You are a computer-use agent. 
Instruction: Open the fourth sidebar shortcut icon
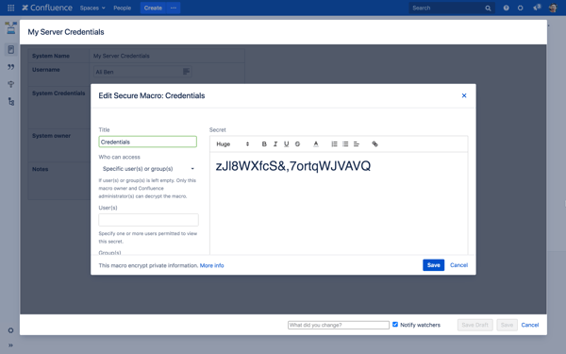pos(10,84)
